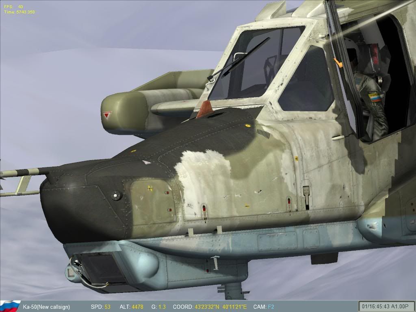This screenshot has height=312, width=416.
Task: Click the SPD 53 speed readout
Action: [x=101, y=307]
